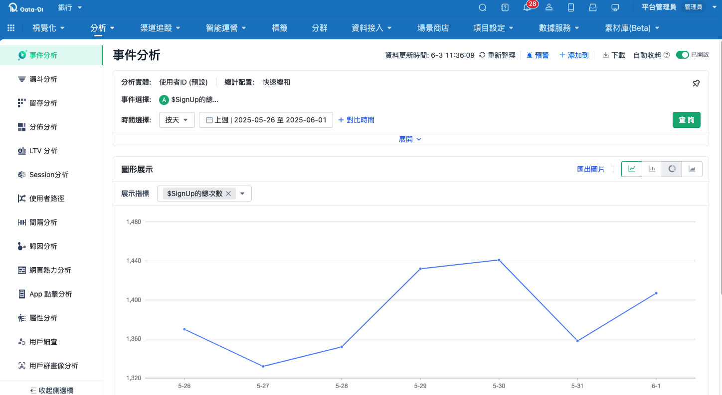
Task: Open 歸因分析 in sidebar
Action: pos(51,246)
